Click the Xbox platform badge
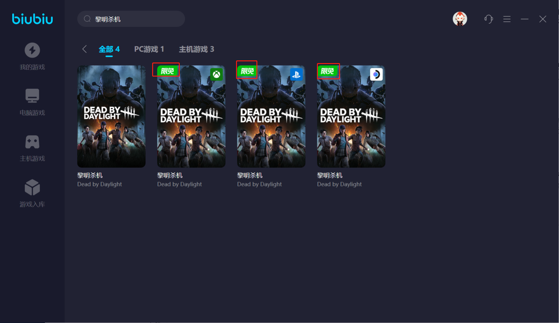The image size is (559, 323). (x=216, y=74)
